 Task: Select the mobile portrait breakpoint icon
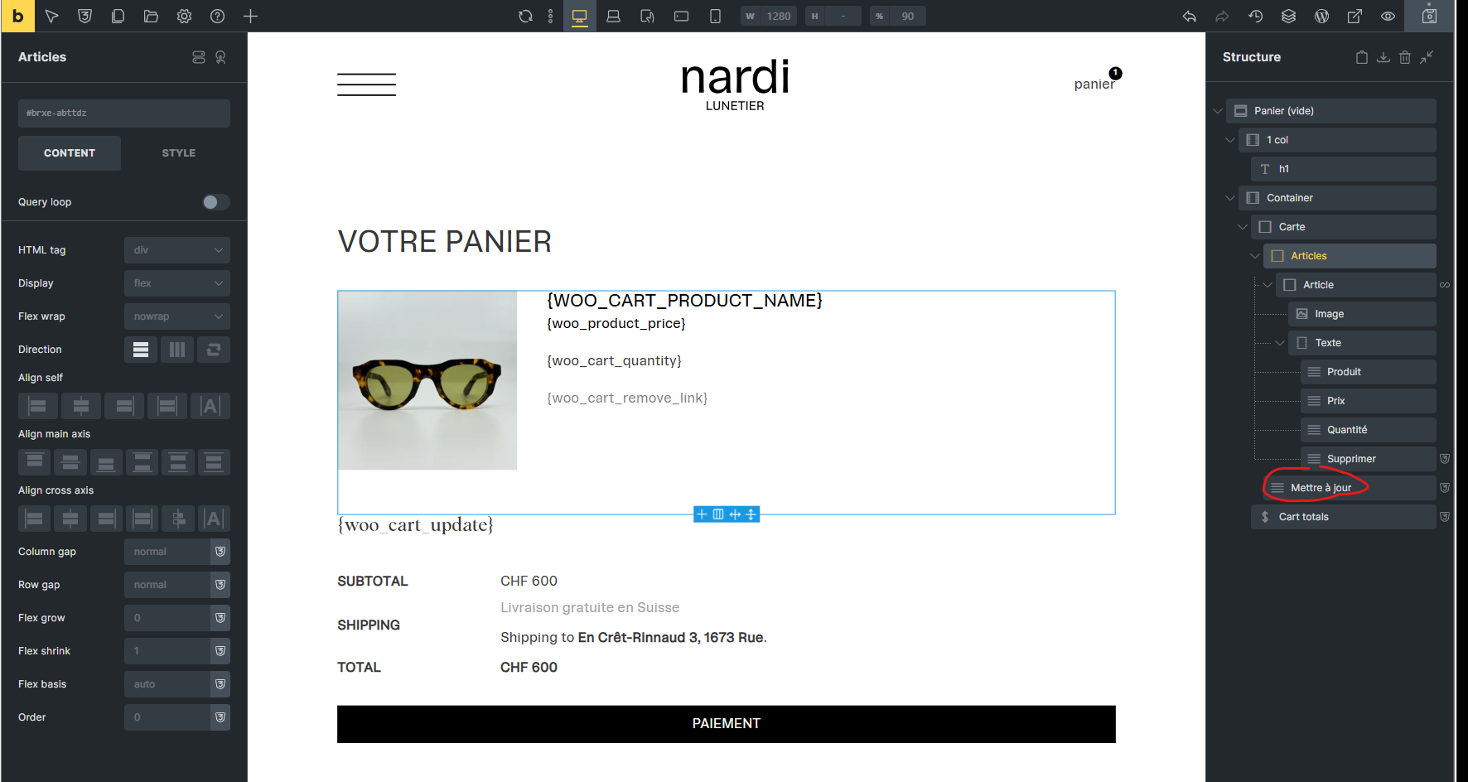click(715, 16)
